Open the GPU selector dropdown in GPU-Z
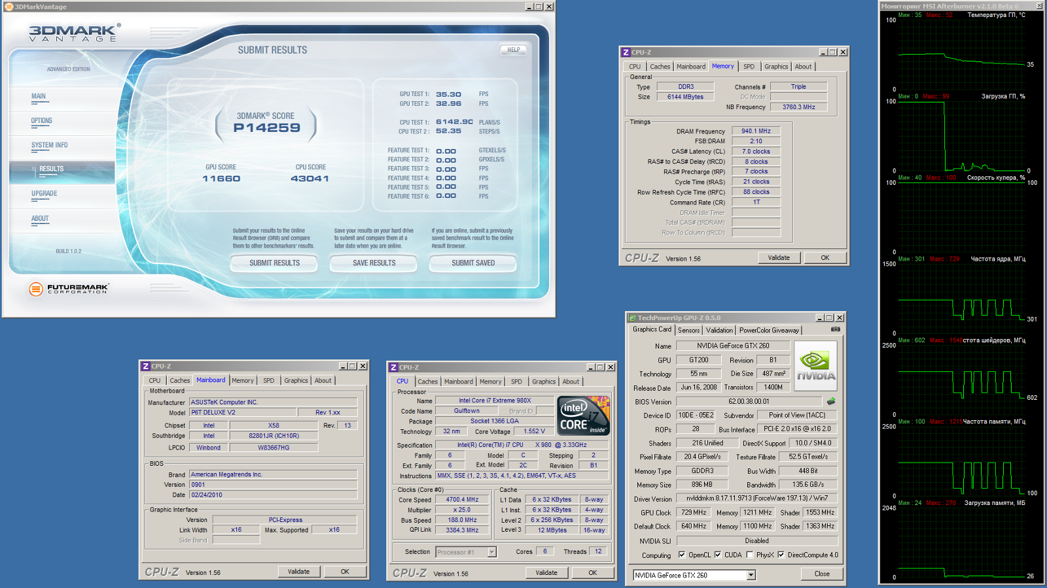Image resolution: width=1047 pixels, height=588 pixels. click(x=751, y=575)
